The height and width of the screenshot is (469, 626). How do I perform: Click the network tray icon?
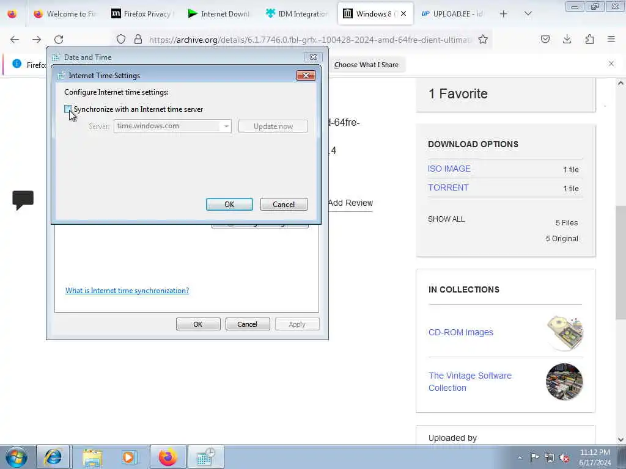click(550, 457)
